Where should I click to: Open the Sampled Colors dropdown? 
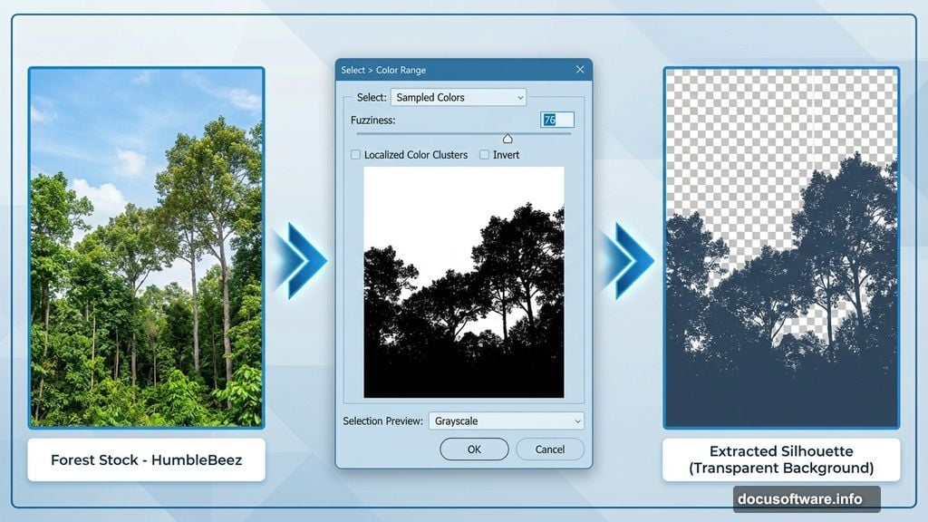(x=458, y=97)
